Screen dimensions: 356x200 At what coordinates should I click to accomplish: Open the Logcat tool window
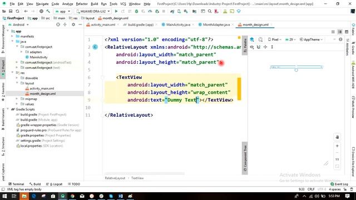point(54,184)
